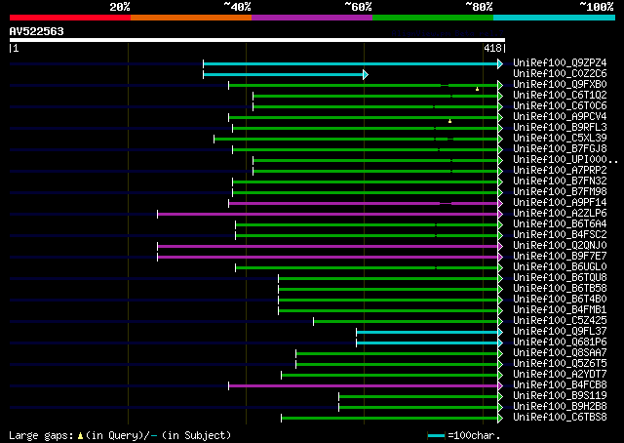
Task: Select the UniRef100_A2YDT7 label
Action: tap(560, 375)
